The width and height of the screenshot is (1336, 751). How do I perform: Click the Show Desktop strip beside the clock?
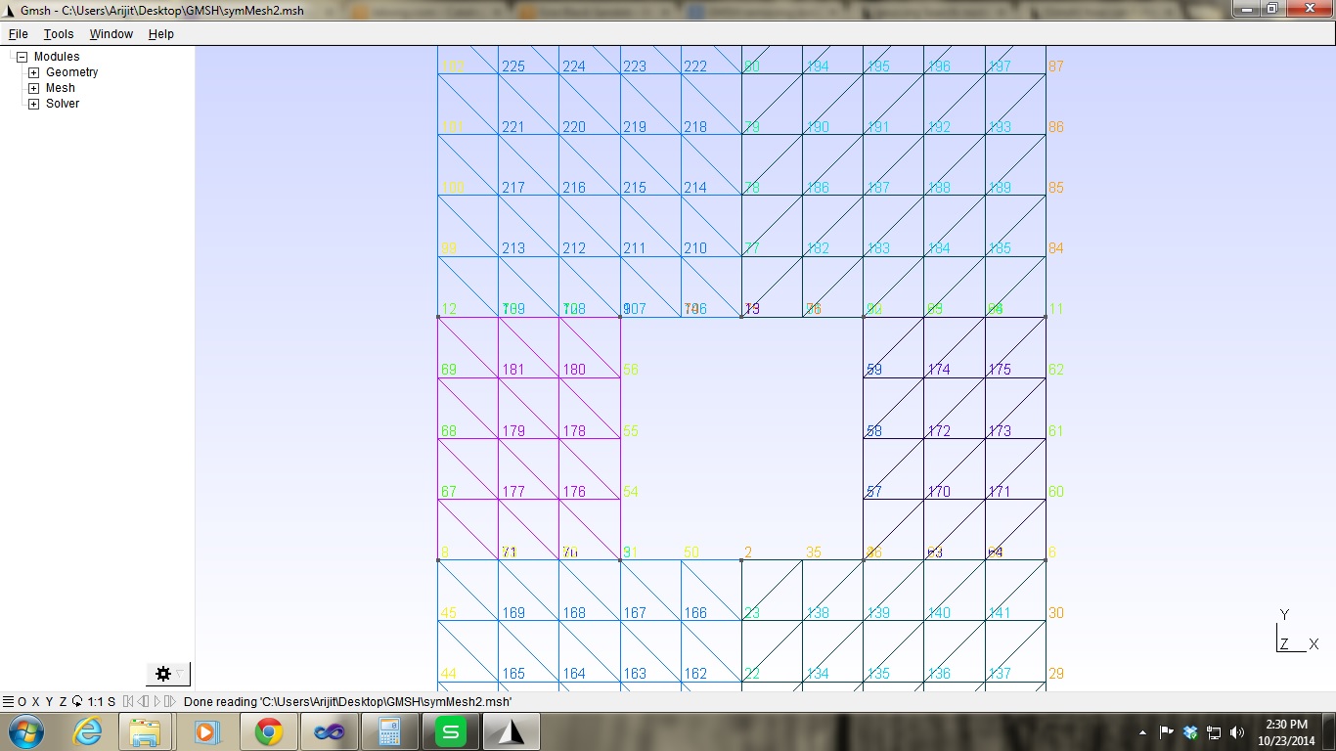point(1329,731)
